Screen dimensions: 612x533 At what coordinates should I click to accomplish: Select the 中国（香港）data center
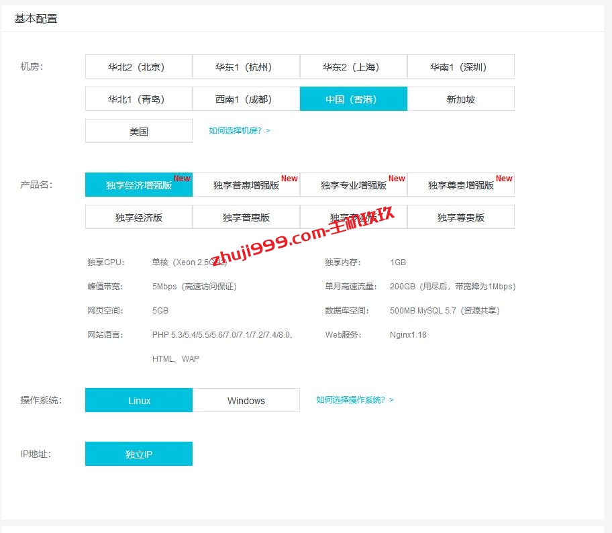point(353,99)
